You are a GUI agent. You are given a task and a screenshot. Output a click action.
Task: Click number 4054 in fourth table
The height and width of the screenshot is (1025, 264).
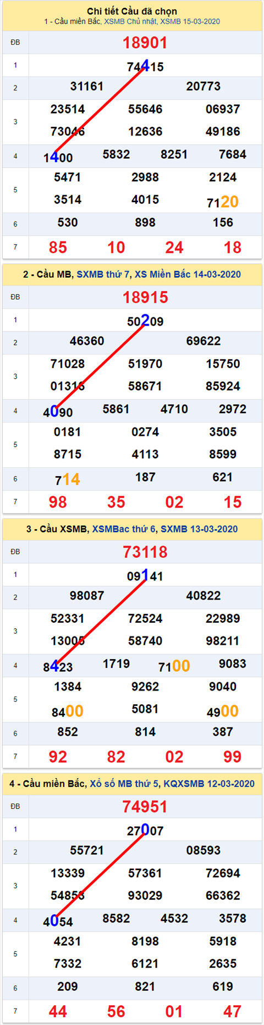click(58, 921)
